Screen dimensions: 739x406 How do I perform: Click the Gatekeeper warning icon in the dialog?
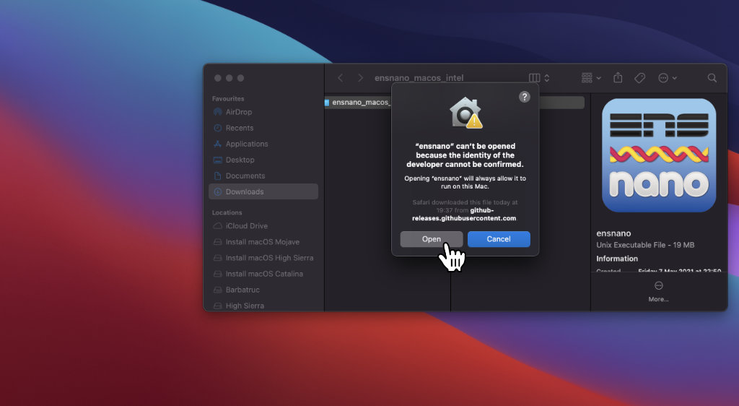tap(465, 113)
